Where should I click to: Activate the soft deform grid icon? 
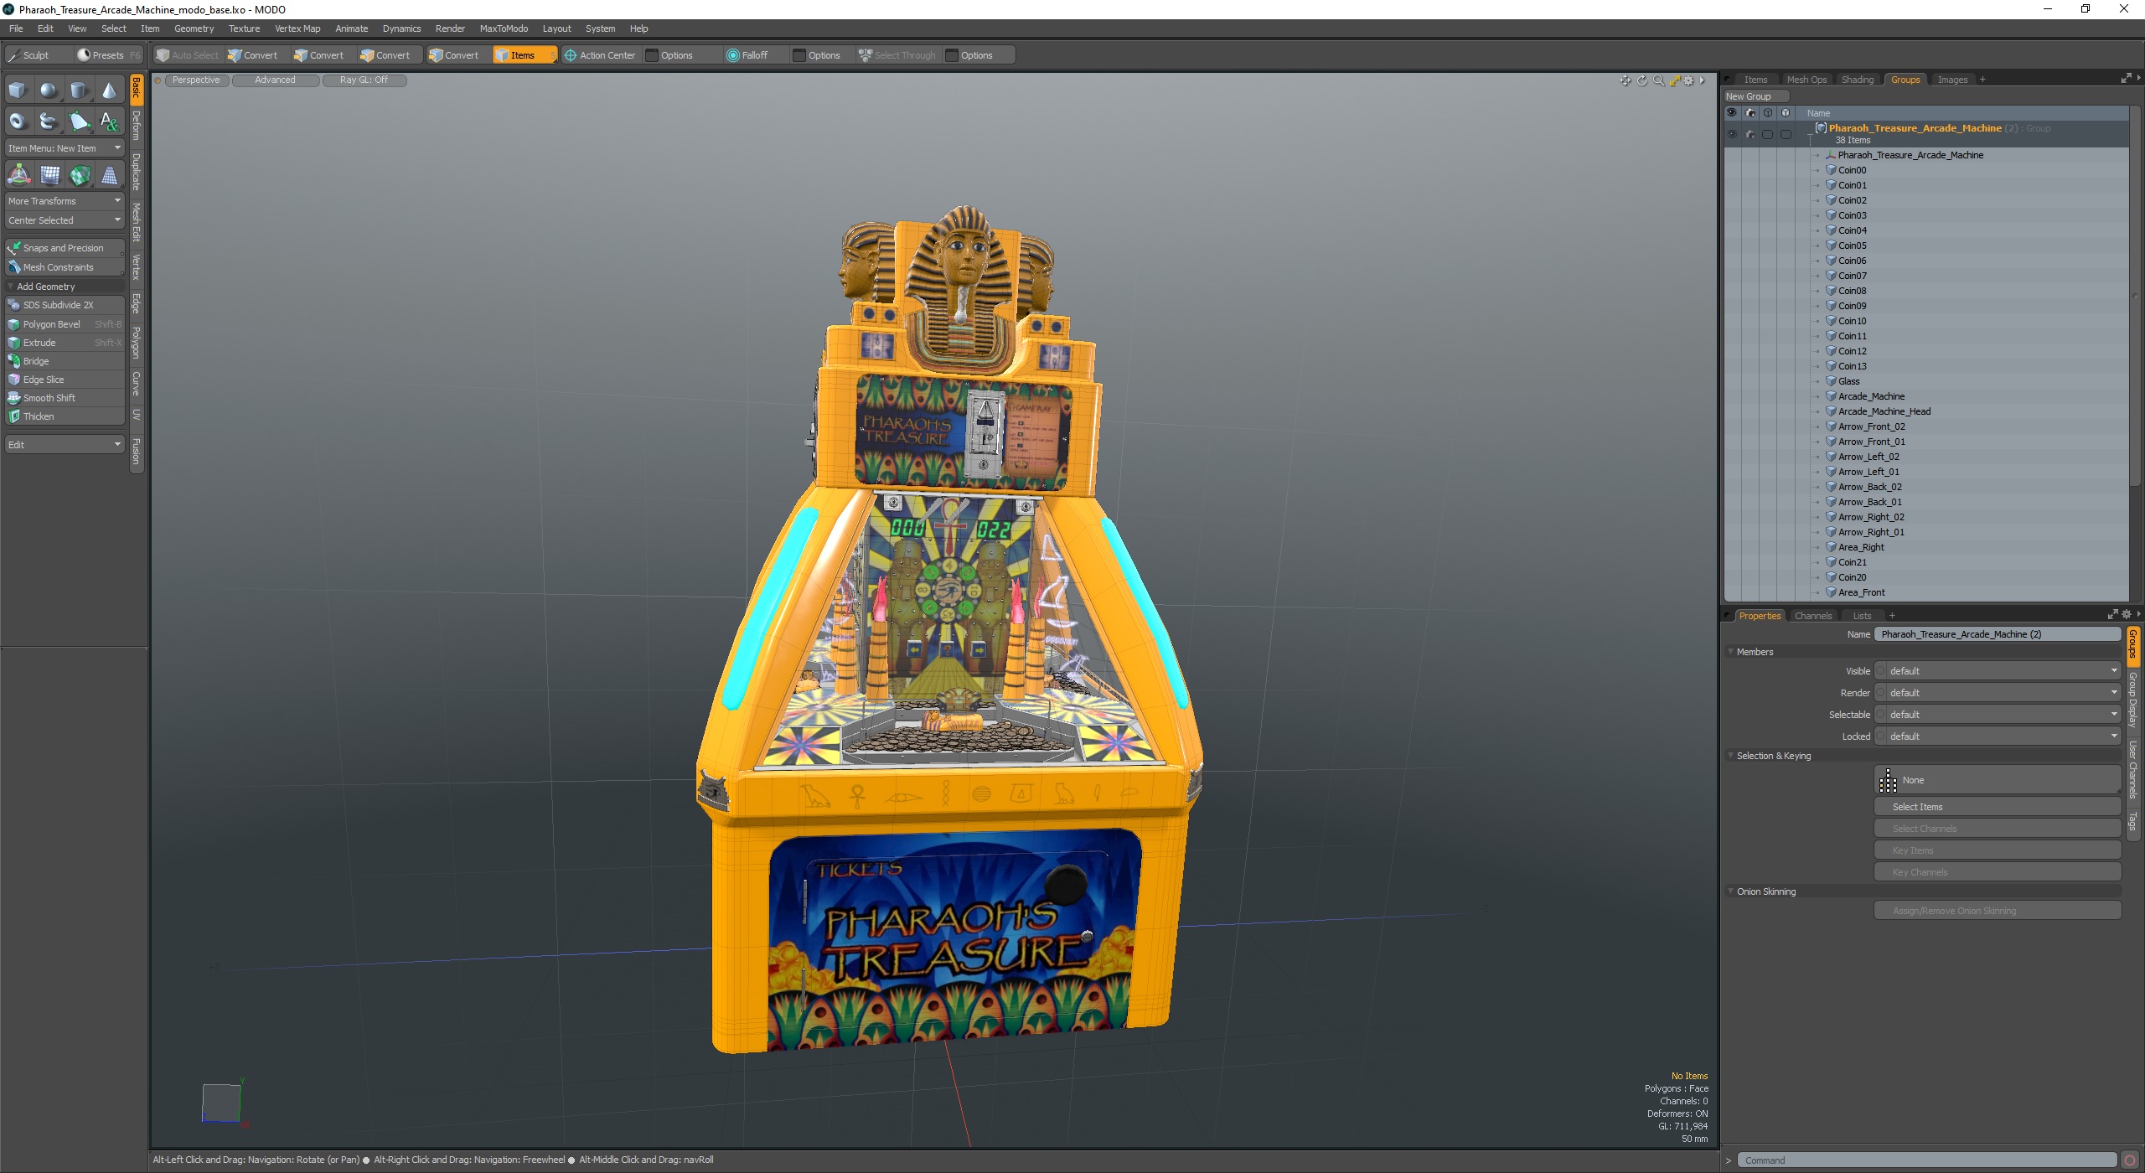tap(49, 175)
